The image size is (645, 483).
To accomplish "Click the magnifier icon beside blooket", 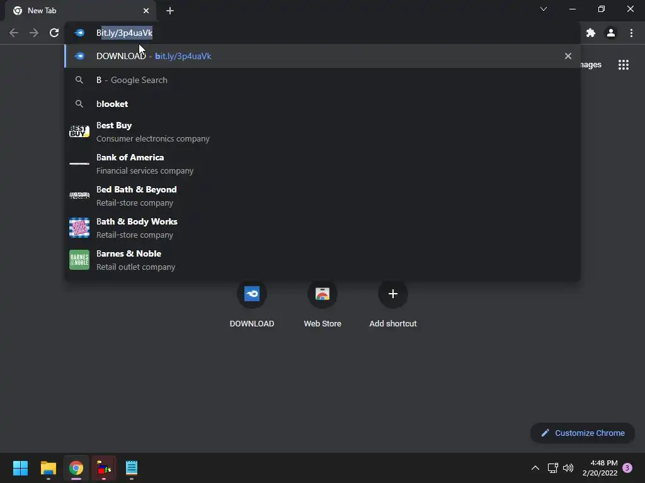I will click(79, 104).
